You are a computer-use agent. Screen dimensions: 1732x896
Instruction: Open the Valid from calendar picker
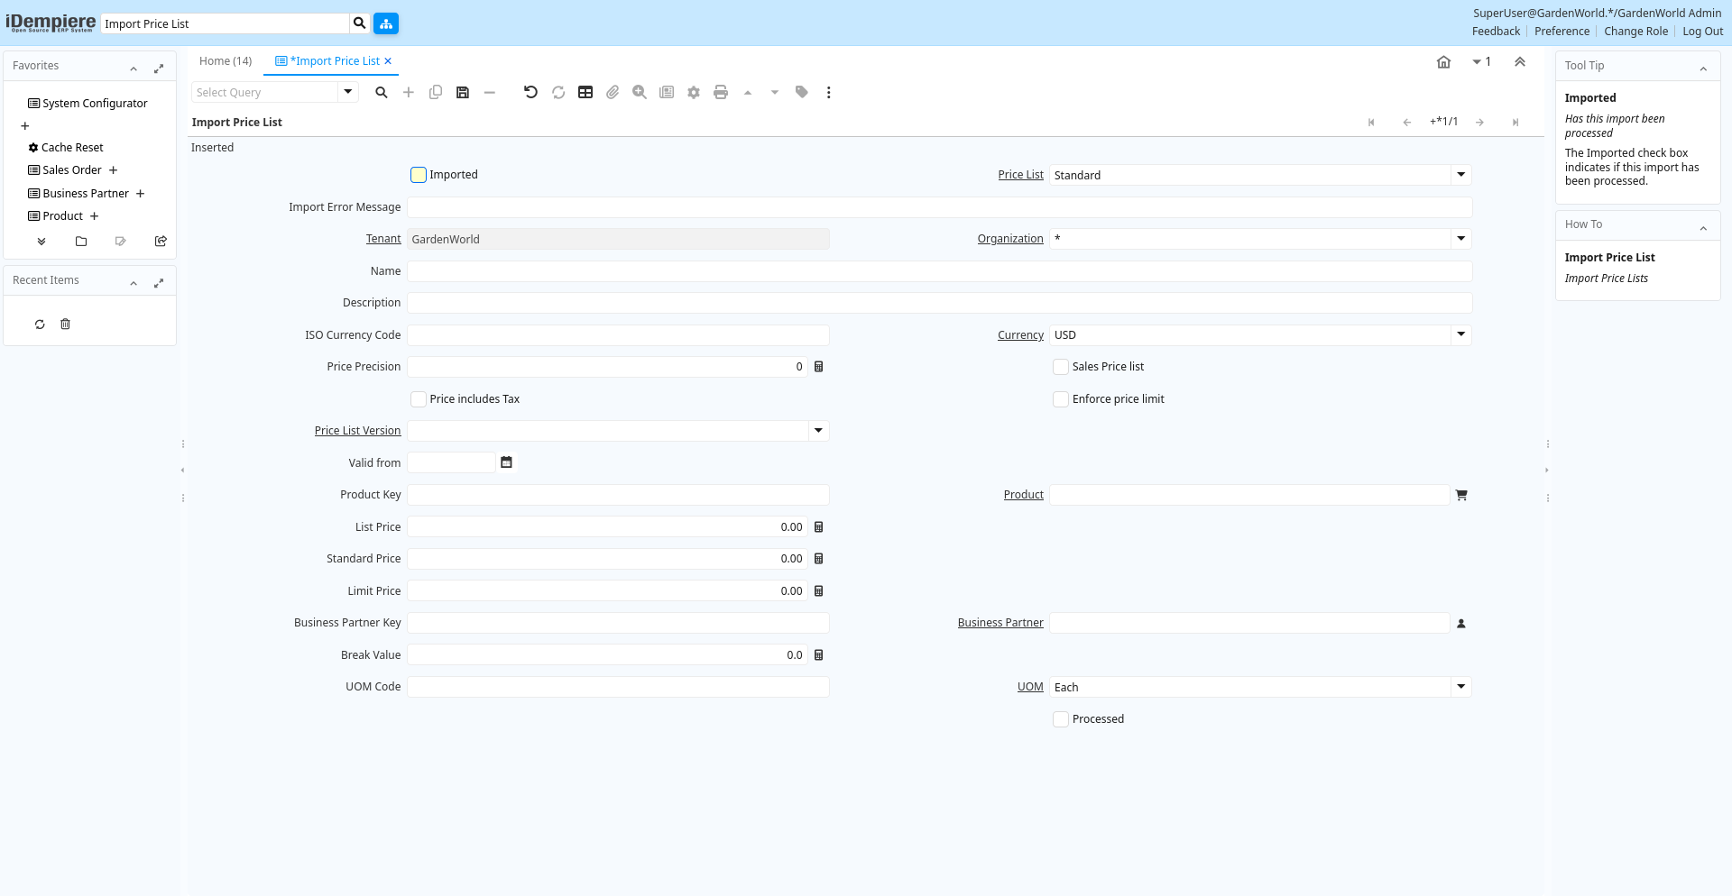[x=506, y=462]
